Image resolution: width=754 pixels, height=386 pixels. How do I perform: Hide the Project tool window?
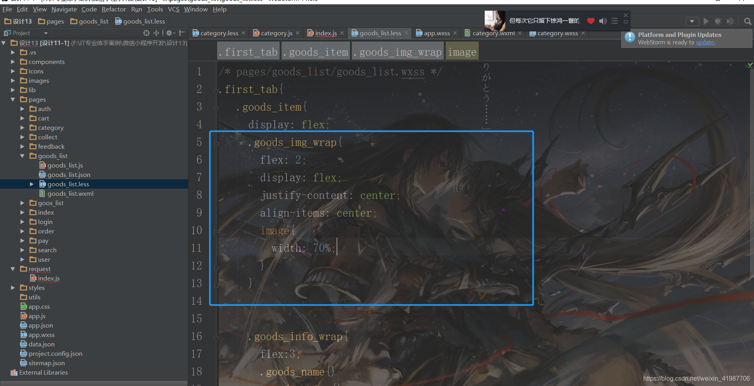tap(182, 33)
